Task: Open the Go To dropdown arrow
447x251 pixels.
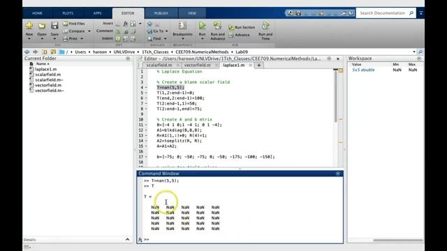Action: 166,31
